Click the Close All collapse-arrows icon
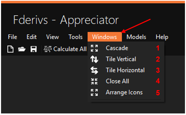This screenshot has width=186, height=115. (94, 81)
